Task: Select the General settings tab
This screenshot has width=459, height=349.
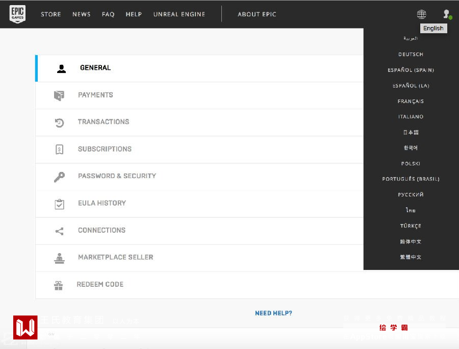Action: click(x=199, y=68)
